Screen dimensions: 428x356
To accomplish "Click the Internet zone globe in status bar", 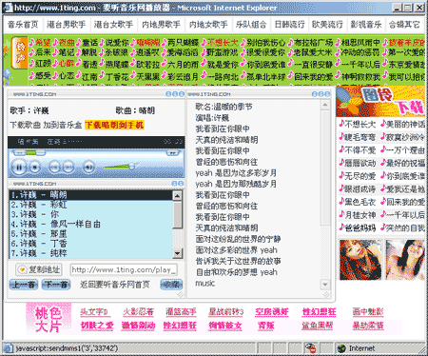I will pyautogui.click(x=341, y=348).
